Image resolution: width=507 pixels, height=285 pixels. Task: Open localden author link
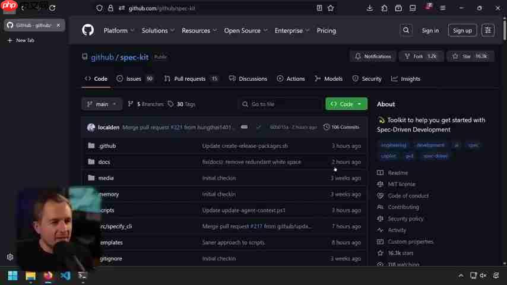tap(109, 128)
